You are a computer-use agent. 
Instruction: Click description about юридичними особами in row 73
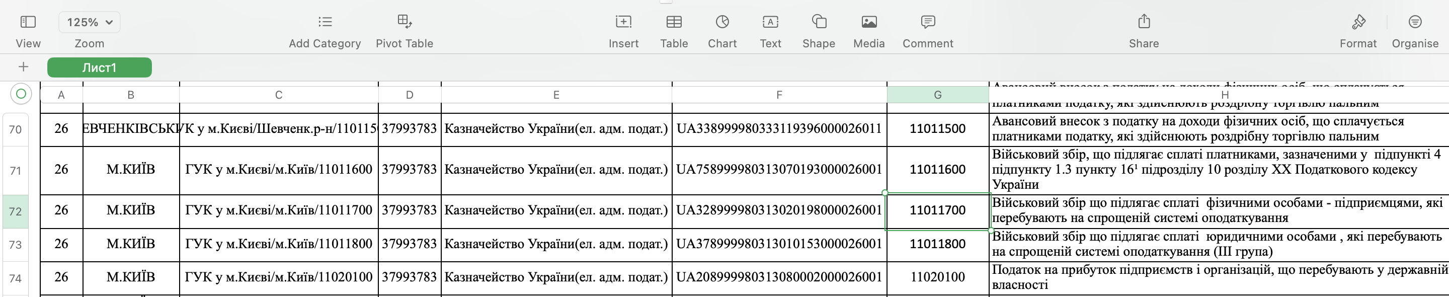(x=1219, y=244)
